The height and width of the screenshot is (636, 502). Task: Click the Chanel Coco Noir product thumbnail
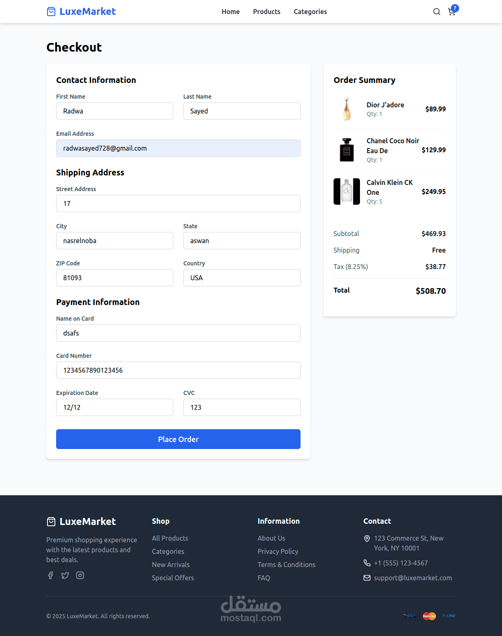point(347,150)
